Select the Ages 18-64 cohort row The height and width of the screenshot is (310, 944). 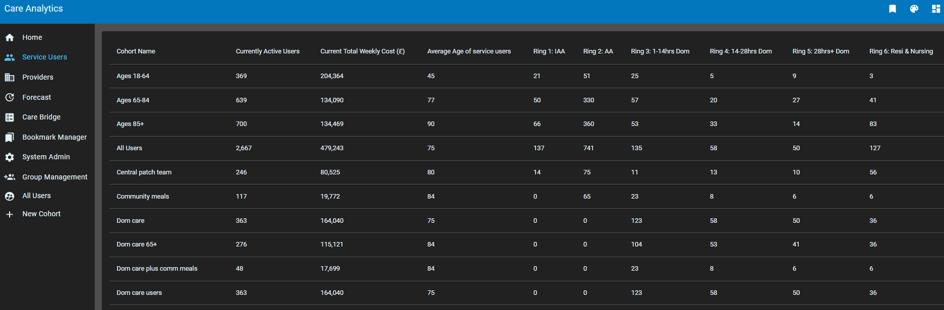(133, 76)
